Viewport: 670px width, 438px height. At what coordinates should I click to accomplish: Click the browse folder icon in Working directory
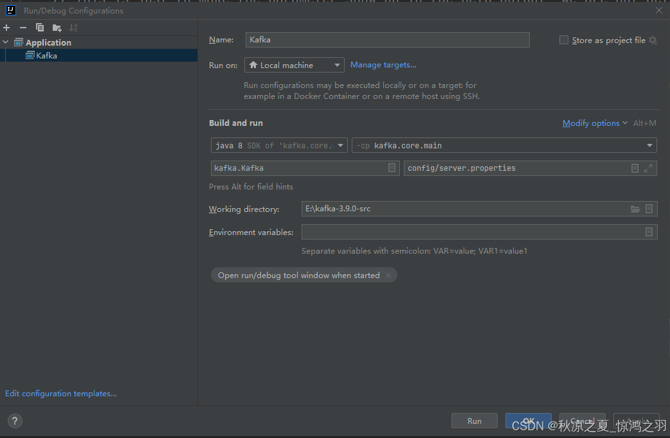(x=635, y=209)
